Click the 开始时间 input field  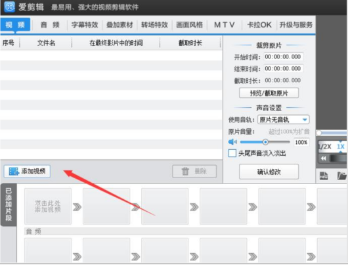tap(284, 57)
